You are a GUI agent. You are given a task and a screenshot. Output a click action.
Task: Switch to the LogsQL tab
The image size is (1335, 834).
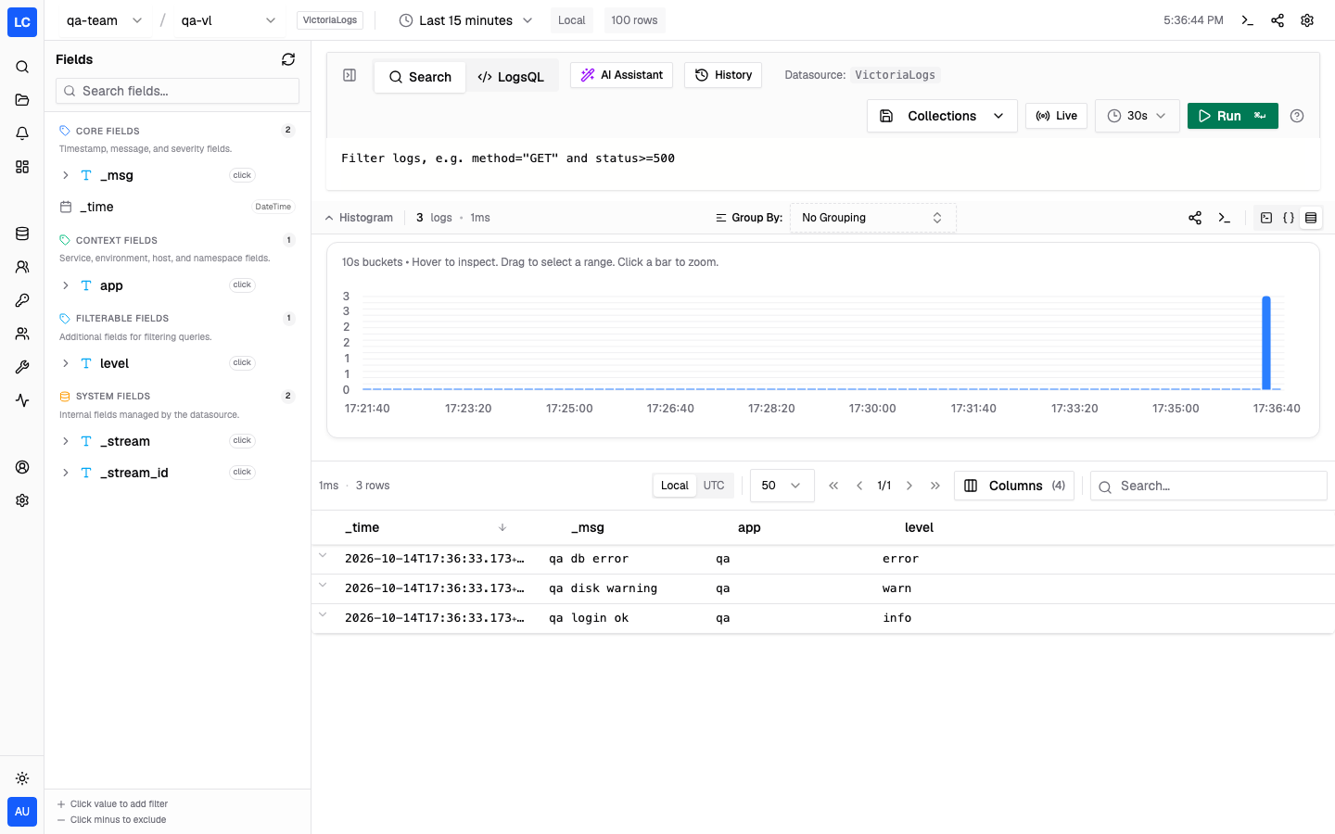tap(511, 77)
